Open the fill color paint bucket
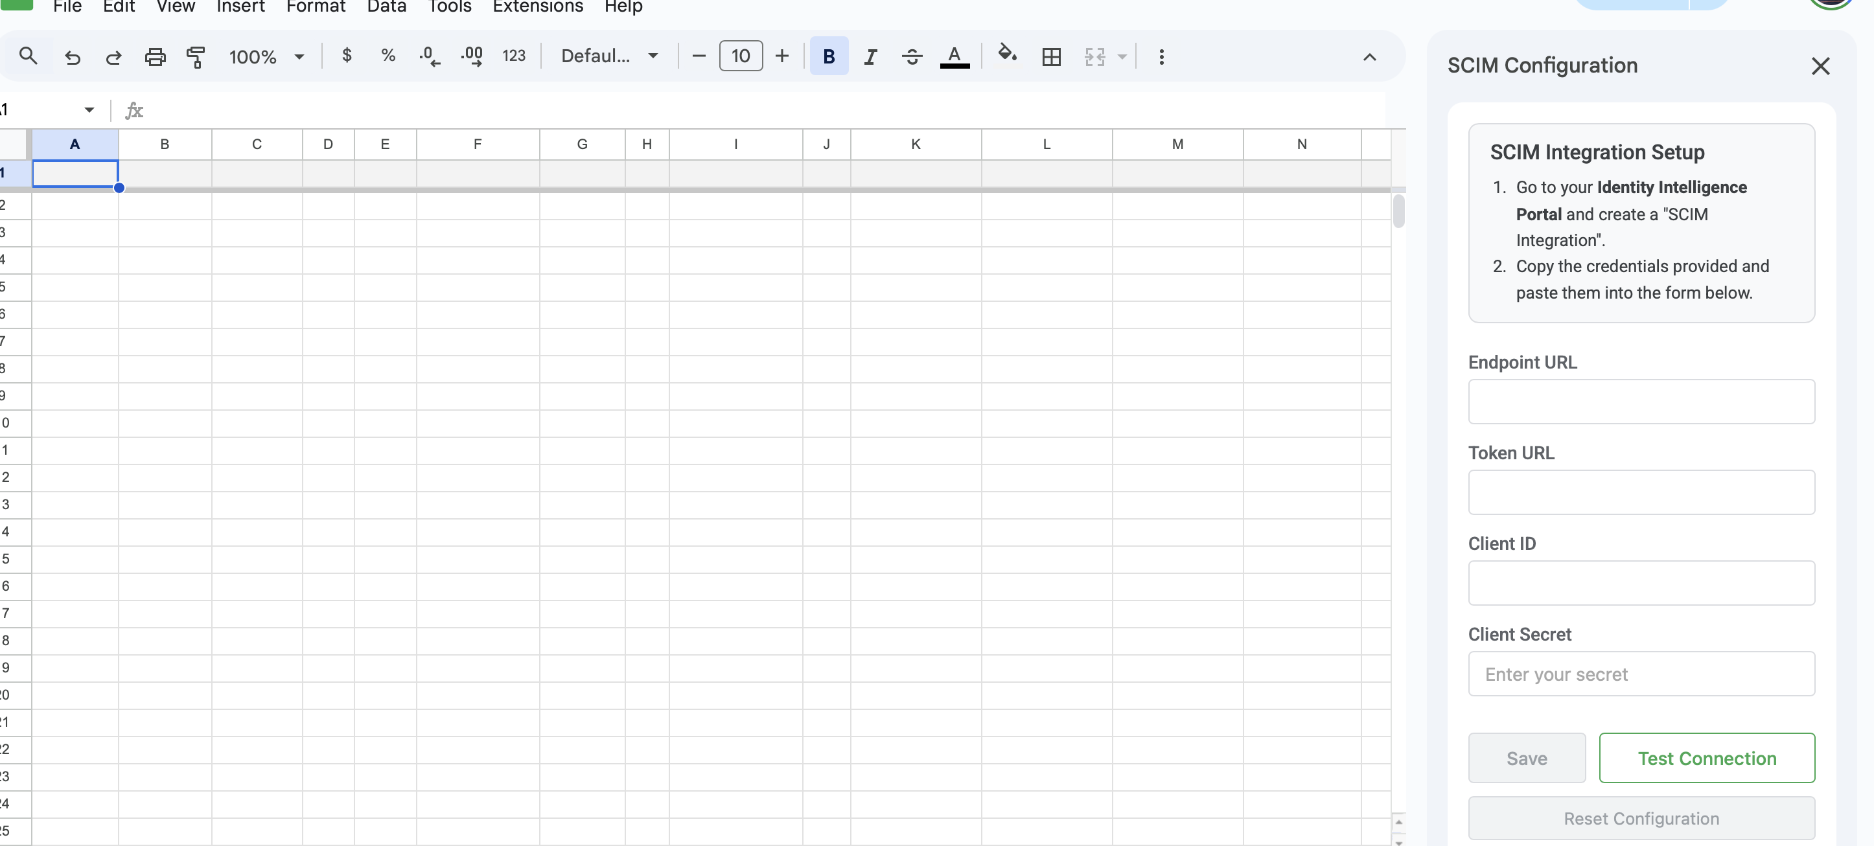Screen dimensions: 1874x846 tap(1007, 54)
